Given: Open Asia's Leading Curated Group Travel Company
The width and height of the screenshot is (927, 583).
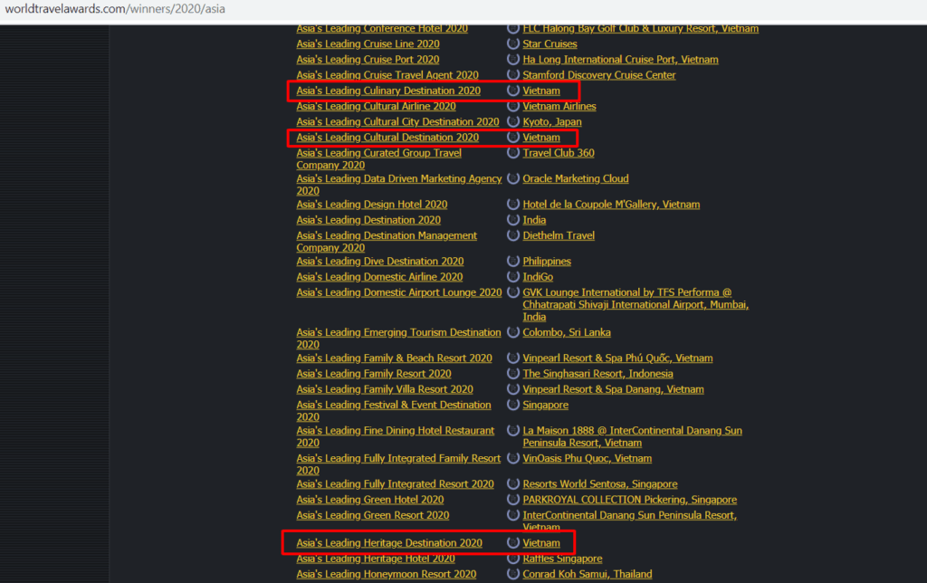Looking at the screenshot, I should coord(379,158).
